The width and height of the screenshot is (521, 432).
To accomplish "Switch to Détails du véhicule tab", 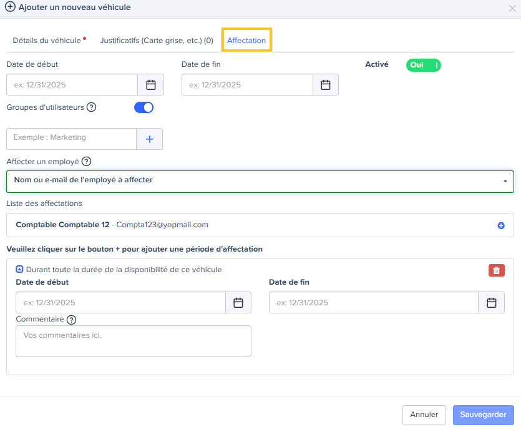I will (47, 41).
